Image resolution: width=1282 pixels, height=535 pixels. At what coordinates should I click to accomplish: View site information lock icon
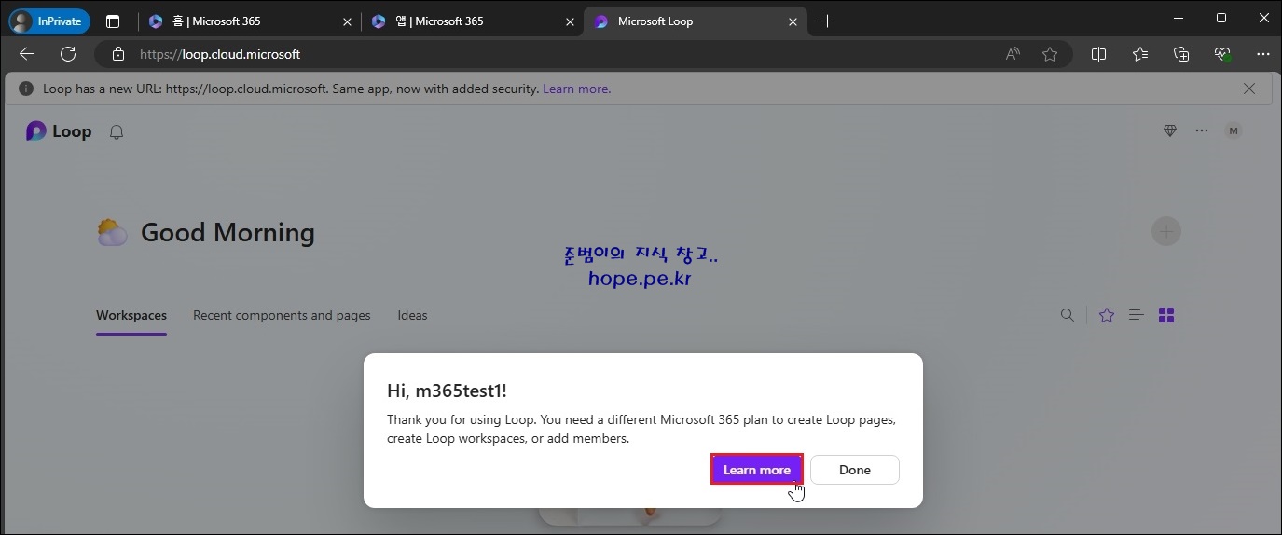117,54
